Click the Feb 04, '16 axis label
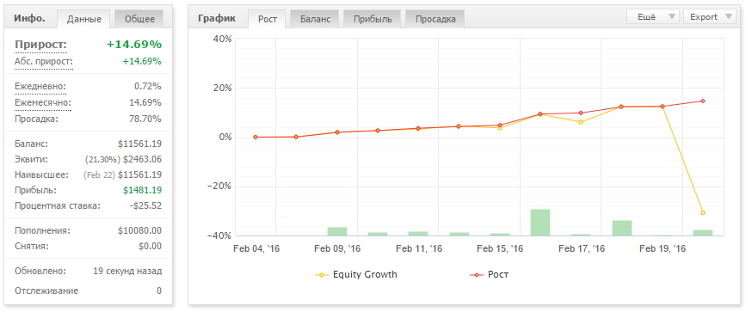 (x=256, y=248)
